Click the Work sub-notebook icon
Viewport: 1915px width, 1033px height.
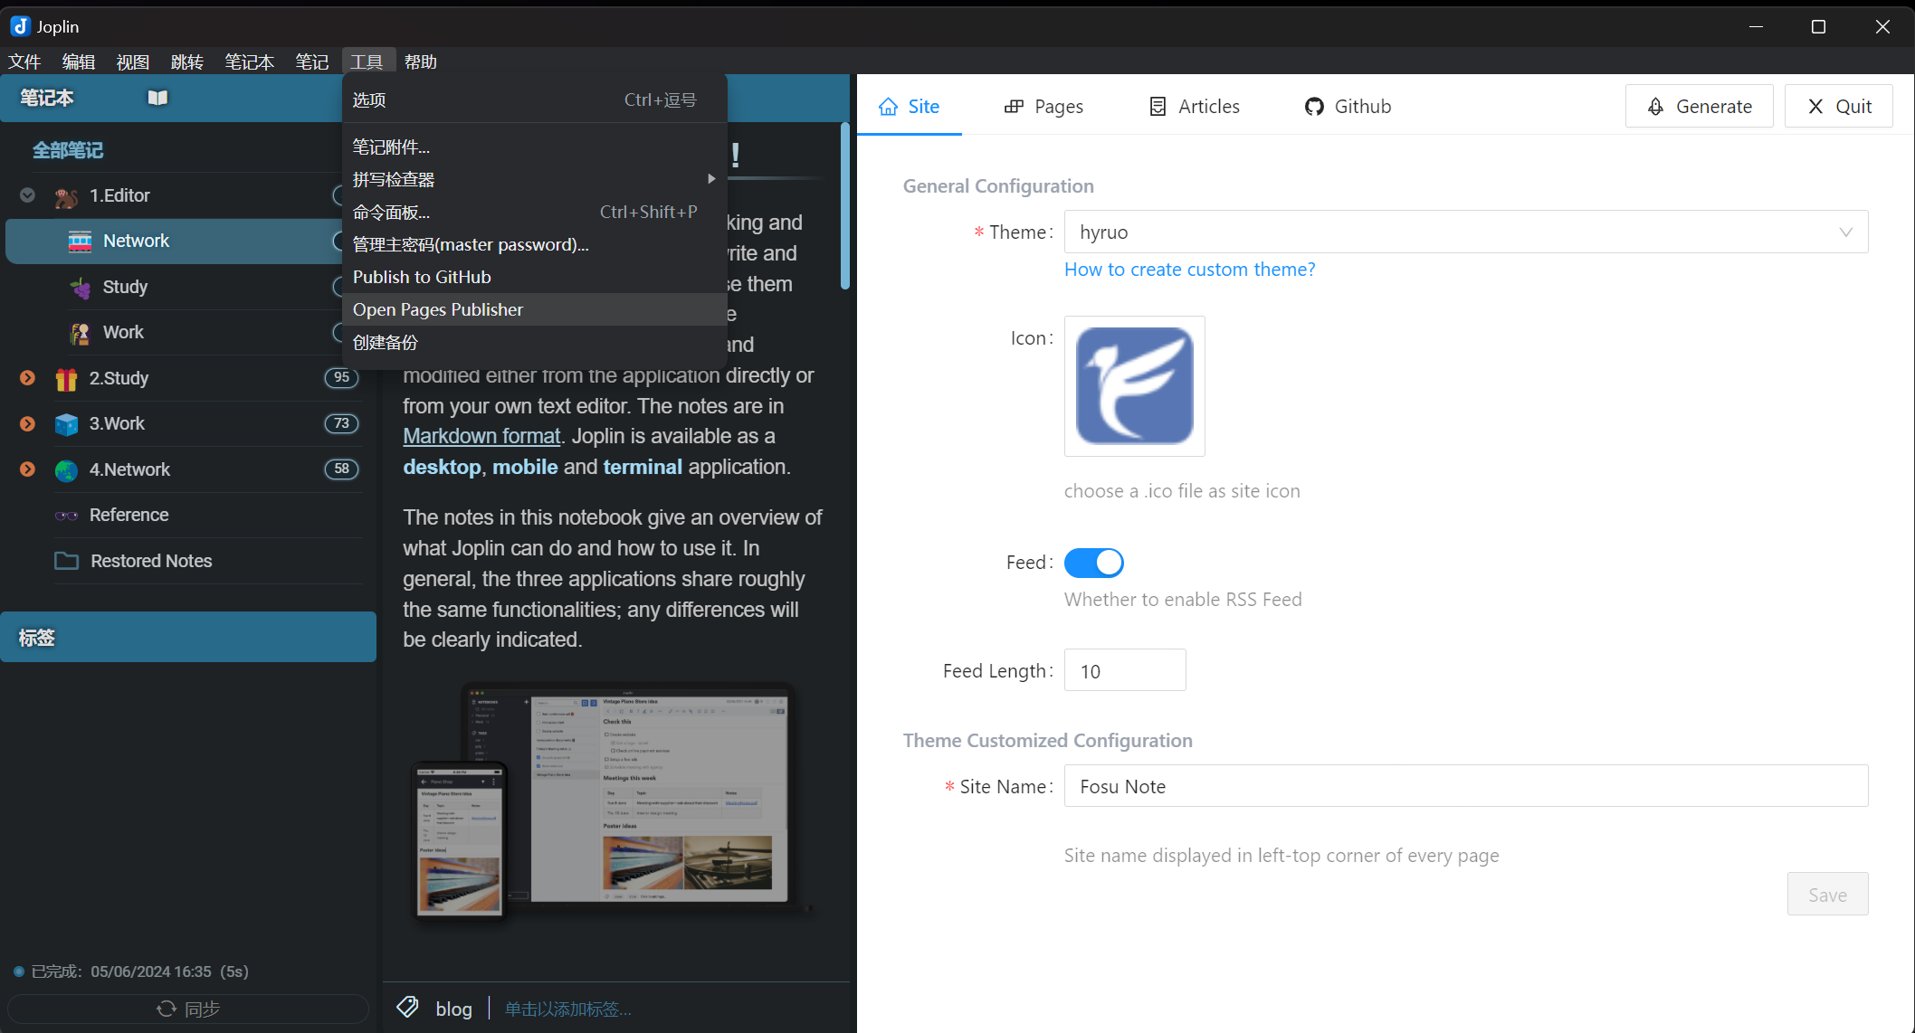point(81,332)
